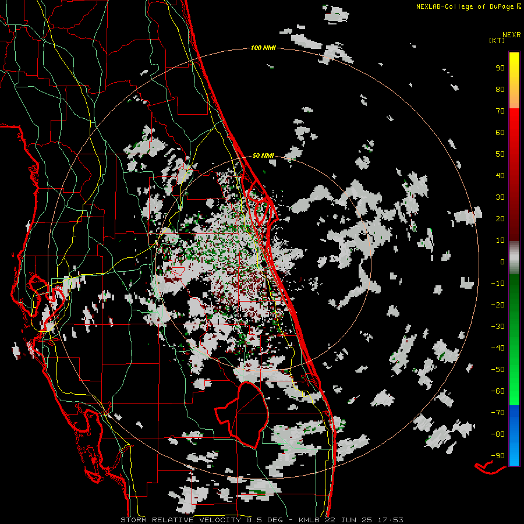The height and width of the screenshot is (524, 524).
Task: Click the blue bottom segment of color bar
Action: (x=514, y=435)
